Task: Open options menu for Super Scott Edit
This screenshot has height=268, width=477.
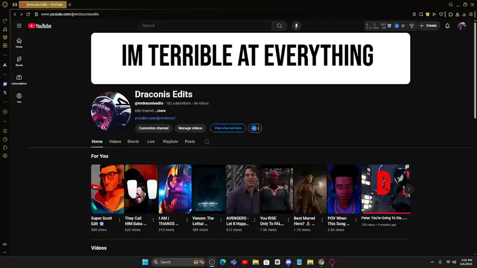Action: point(119,220)
